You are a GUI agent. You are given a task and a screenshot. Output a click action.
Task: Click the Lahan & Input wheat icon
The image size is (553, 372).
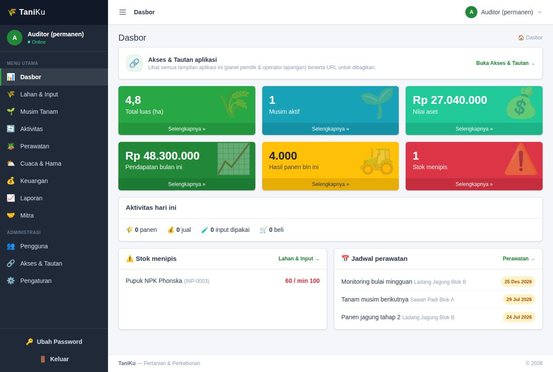[x=11, y=94]
